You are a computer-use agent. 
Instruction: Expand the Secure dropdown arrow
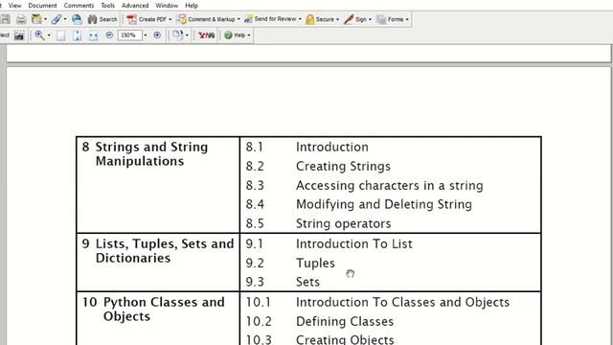pos(337,19)
